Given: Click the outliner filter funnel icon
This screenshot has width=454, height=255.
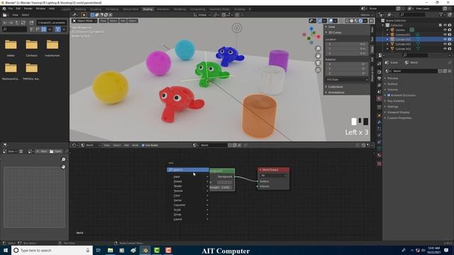Looking at the screenshot, I should pos(441,15).
